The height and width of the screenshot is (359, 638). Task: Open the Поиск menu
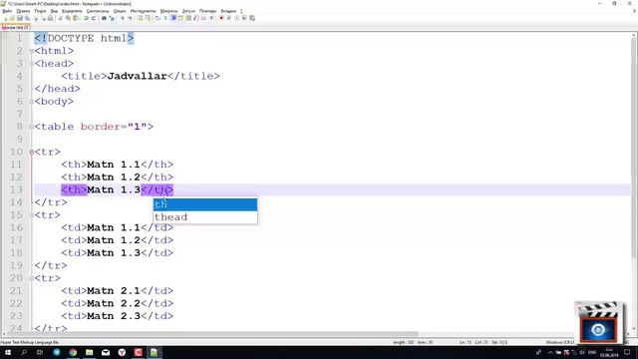(40, 11)
